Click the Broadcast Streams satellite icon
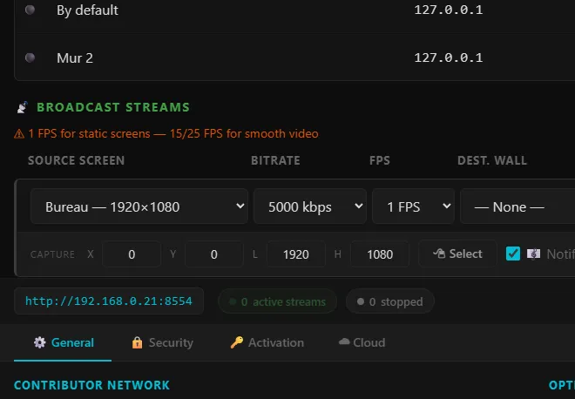 [23, 107]
